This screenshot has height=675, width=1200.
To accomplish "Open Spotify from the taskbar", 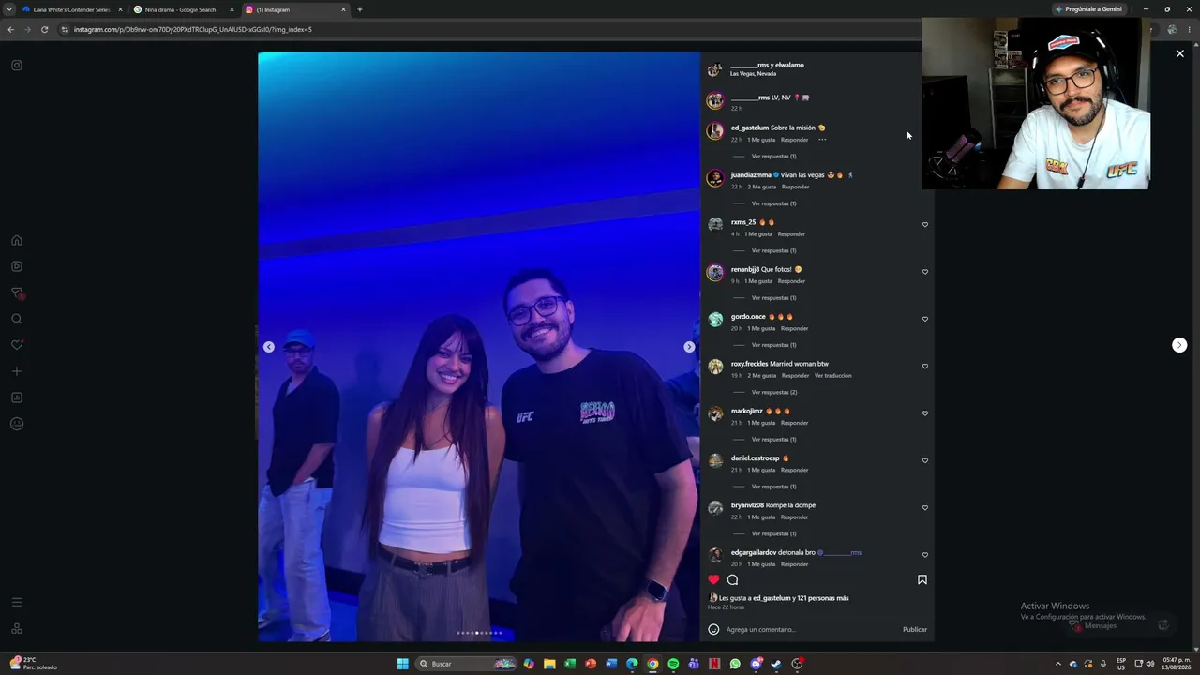I will pos(673,664).
